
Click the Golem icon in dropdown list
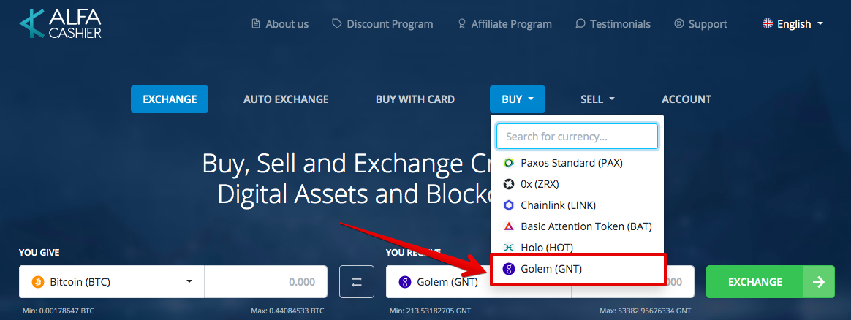pos(509,268)
